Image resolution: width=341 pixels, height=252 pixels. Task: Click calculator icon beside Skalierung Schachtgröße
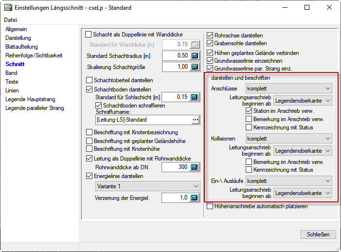[195, 67]
